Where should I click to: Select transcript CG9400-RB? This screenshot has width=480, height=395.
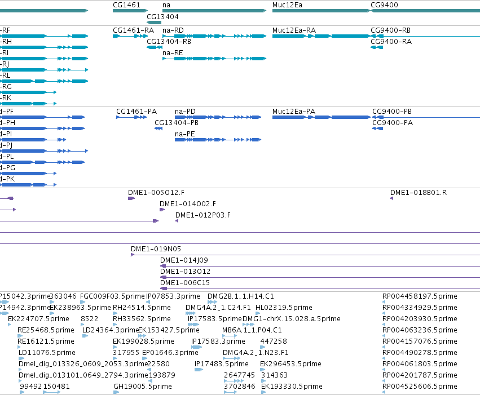click(390, 30)
